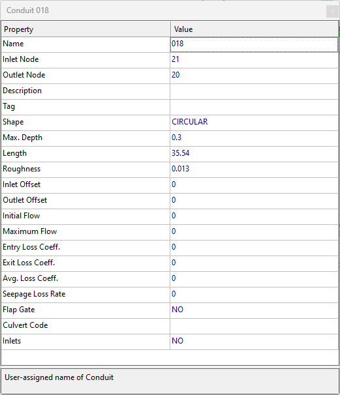Select the Outlet Offset value cell

click(x=255, y=201)
